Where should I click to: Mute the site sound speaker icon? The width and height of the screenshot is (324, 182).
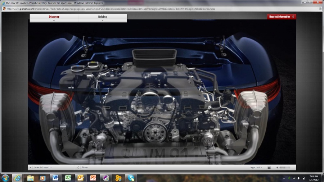click(x=278, y=168)
